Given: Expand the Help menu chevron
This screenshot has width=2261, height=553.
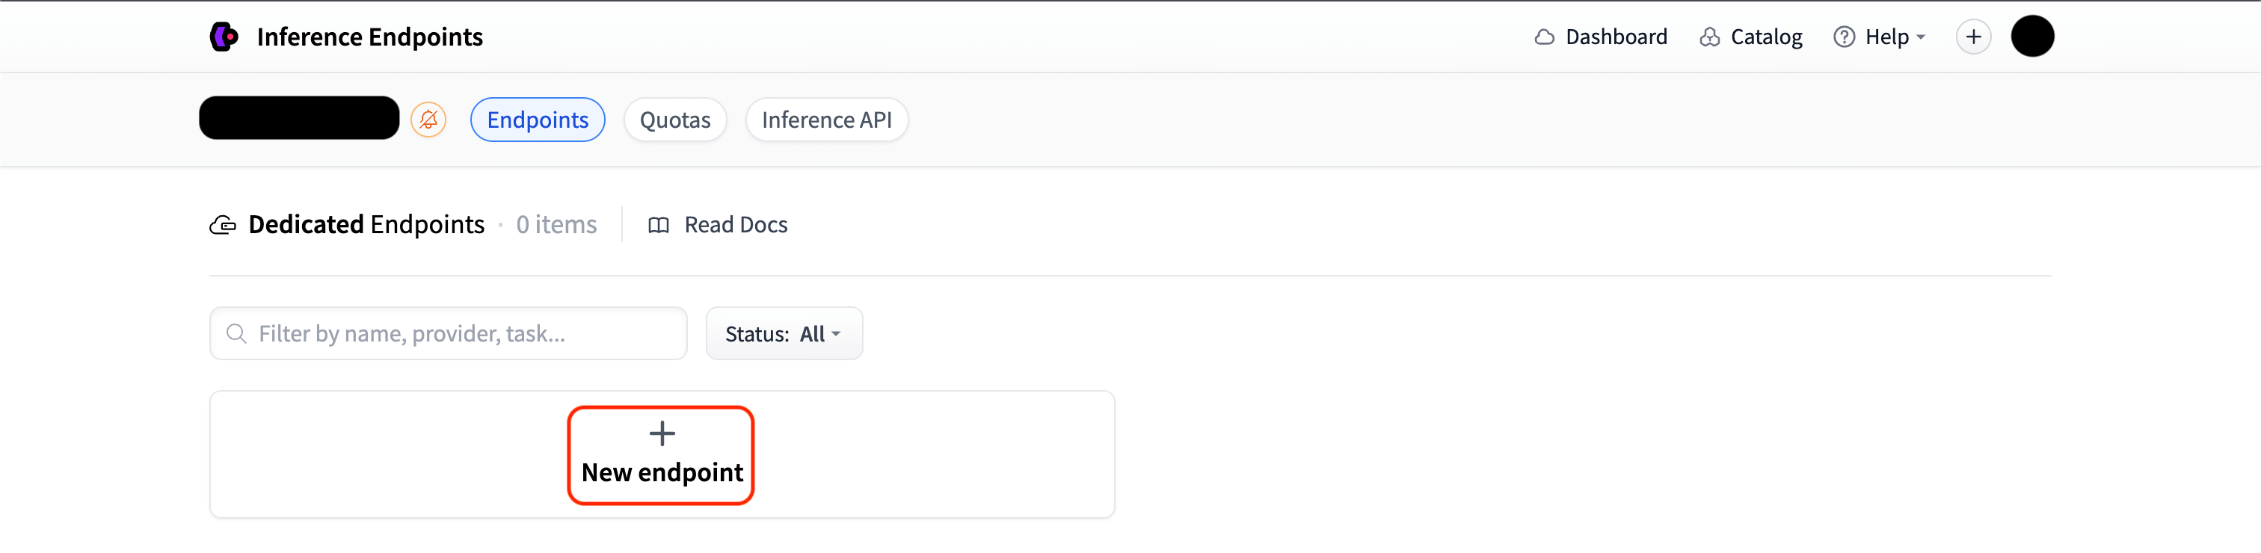Looking at the screenshot, I should click(x=1921, y=38).
